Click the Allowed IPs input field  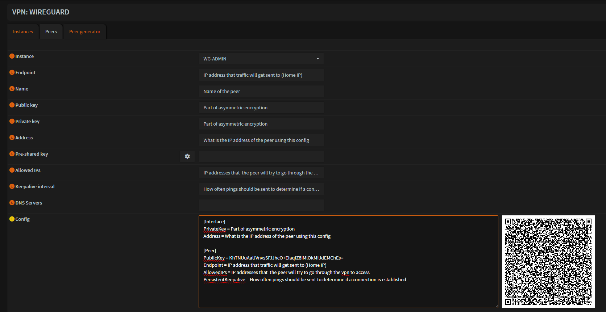(x=262, y=173)
